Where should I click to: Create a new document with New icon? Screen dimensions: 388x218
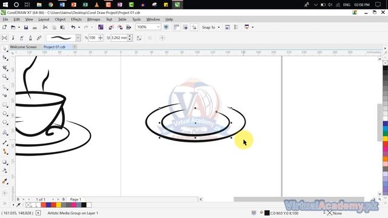(4, 27)
